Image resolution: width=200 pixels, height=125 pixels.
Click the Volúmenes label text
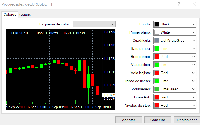(x=141, y=89)
